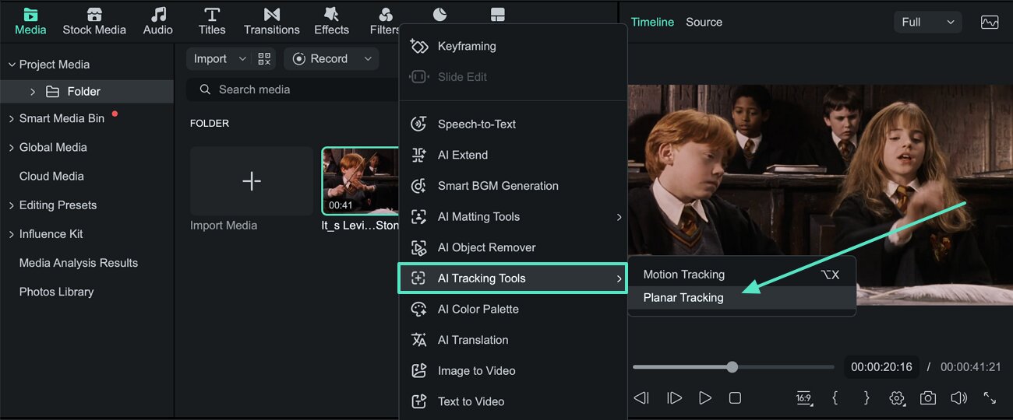
Task: Click the Media folder icon
Action: click(30, 14)
